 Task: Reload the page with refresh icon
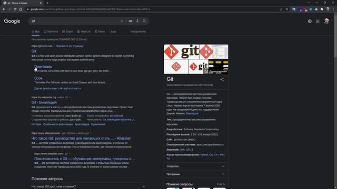tap(15, 9)
